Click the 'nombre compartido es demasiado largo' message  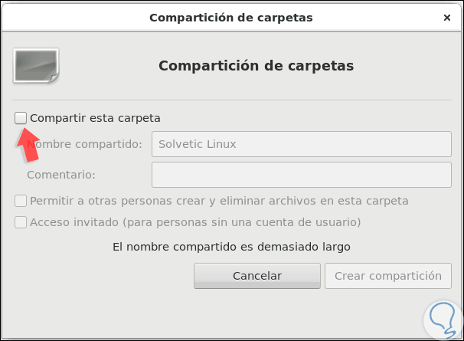click(x=231, y=247)
